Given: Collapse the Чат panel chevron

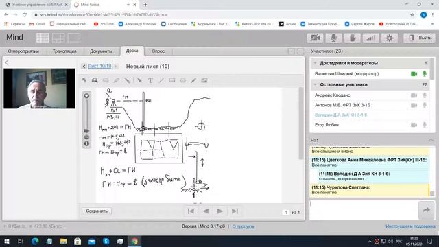Looking at the screenshot, I should coord(431,140).
